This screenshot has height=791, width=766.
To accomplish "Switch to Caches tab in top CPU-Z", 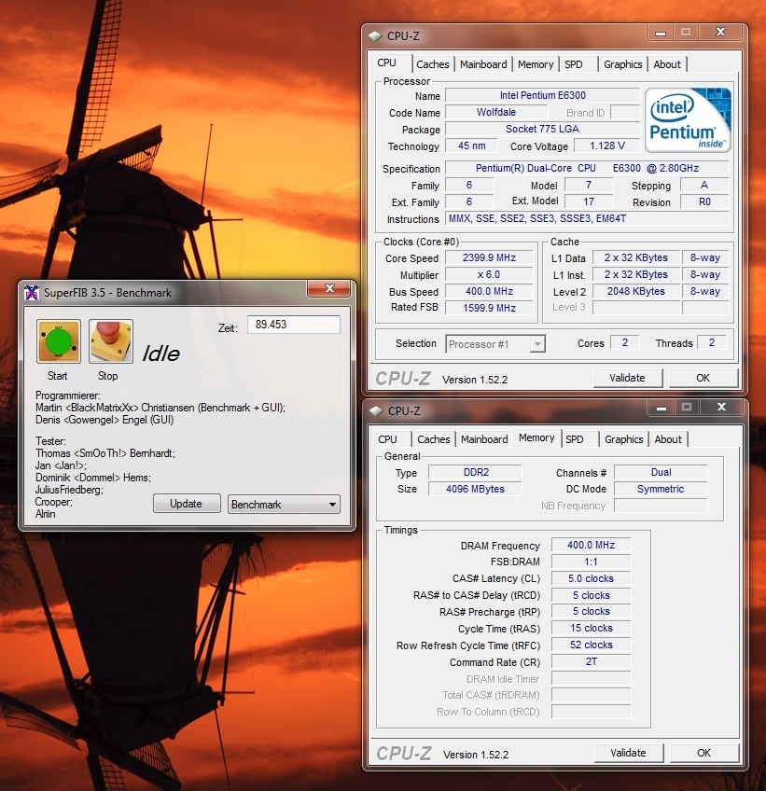I will [433, 64].
